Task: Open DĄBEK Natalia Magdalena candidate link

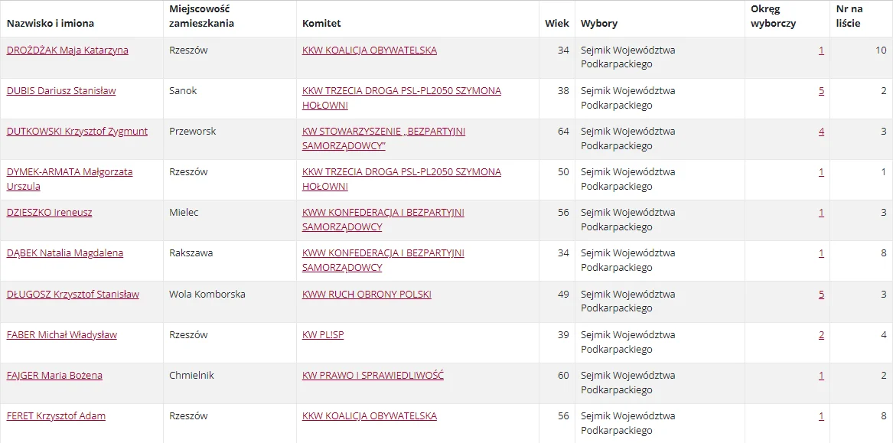Action: tap(65, 253)
